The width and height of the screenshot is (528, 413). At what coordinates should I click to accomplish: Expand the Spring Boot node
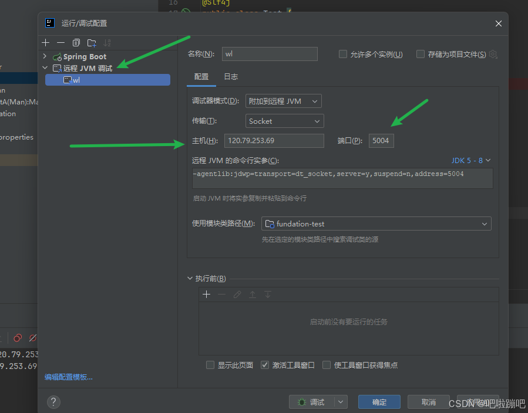[45, 56]
